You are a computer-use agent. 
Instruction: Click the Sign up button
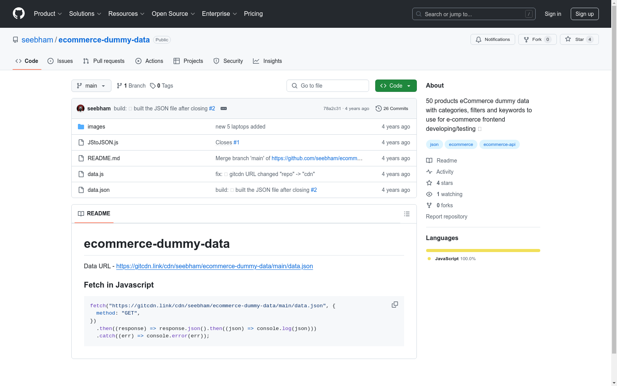585,14
